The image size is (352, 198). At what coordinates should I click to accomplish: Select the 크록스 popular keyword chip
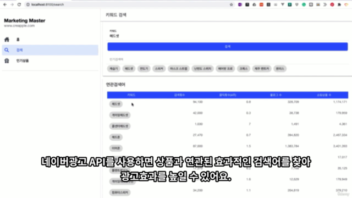point(244,69)
